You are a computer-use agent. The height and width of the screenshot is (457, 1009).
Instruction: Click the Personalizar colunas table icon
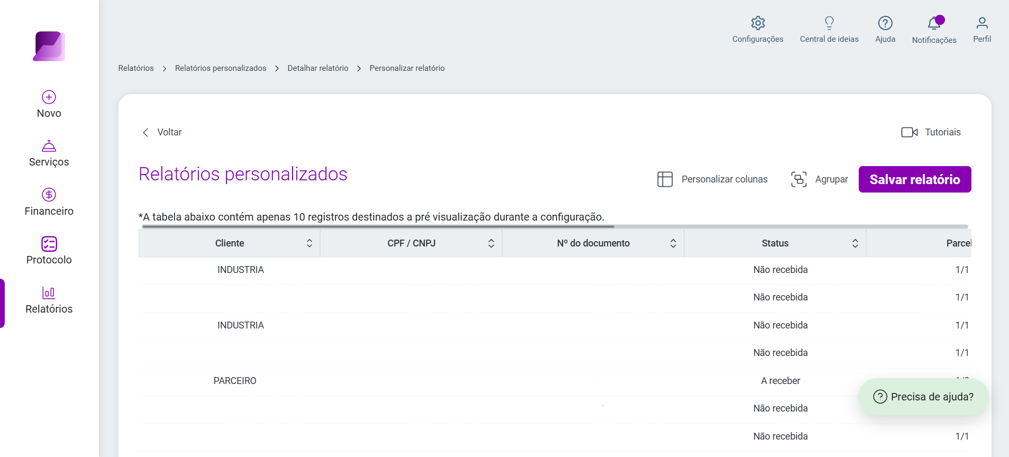665,179
